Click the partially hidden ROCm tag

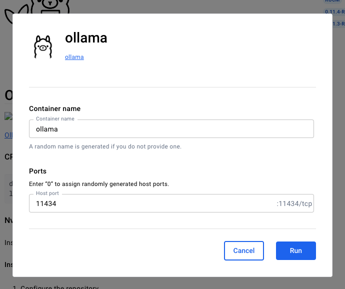click(333, 1)
